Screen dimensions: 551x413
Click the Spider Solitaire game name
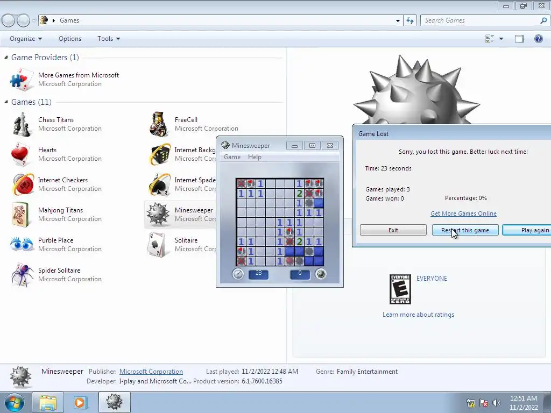pyautogui.click(x=59, y=270)
